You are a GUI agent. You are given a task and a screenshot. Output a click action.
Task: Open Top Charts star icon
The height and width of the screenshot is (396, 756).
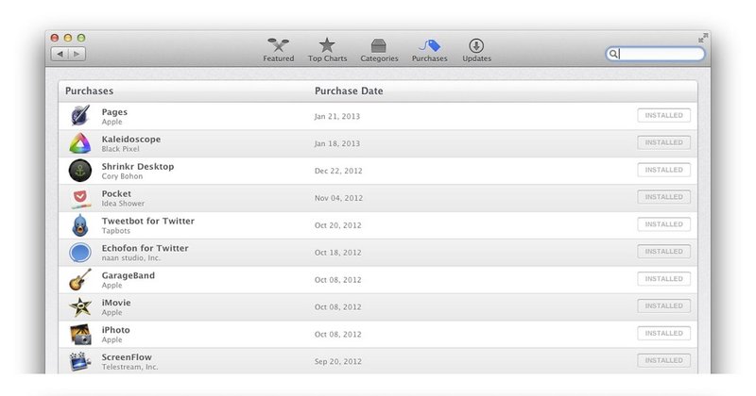point(327,45)
